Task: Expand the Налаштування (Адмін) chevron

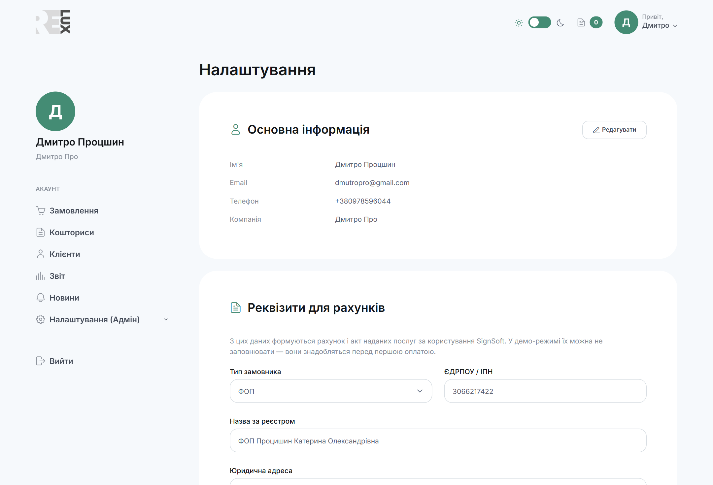Action: tap(166, 319)
